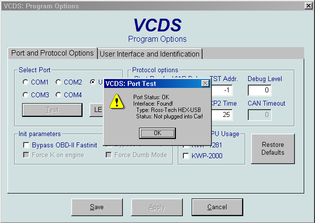Select the COM2 port radio button
315x223 pixels.
point(58,82)
